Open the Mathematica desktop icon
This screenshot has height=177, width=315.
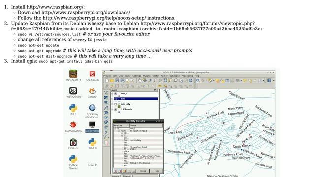click(73, 127)
